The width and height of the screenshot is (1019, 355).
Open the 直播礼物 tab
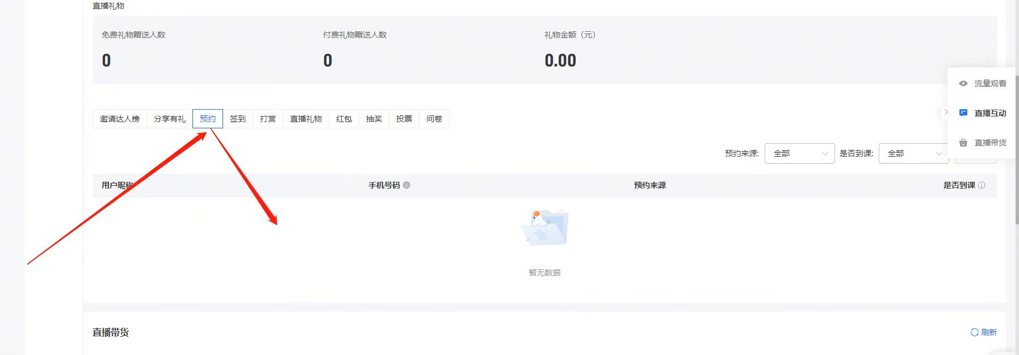(306, 119)
